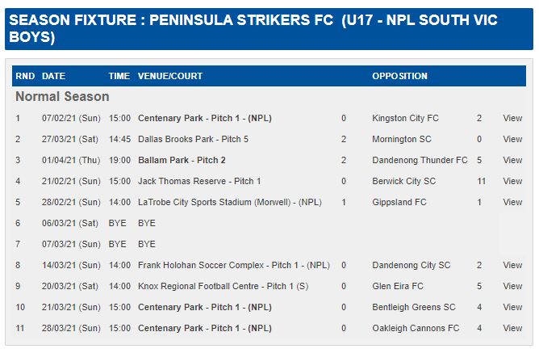Click the Season Fixture title banner
This screenshot has width=539, height=353.
pos(269,29)
